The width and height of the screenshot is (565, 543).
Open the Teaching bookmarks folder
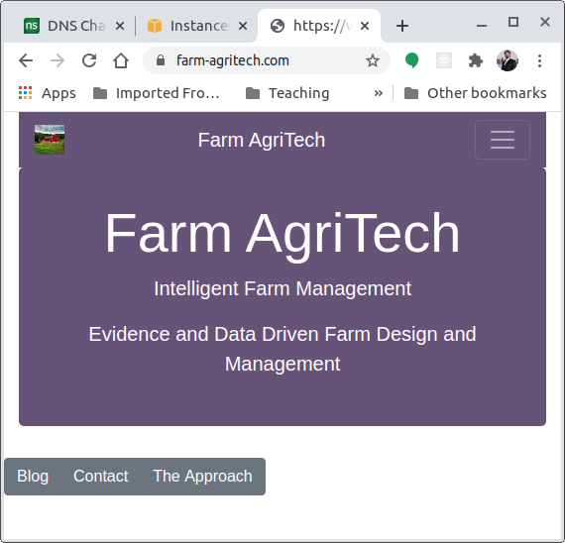pos(287,93)
